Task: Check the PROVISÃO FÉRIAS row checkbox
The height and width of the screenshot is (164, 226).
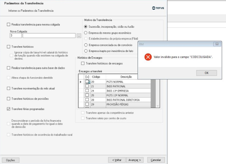Action: click(x=87, y=104)
